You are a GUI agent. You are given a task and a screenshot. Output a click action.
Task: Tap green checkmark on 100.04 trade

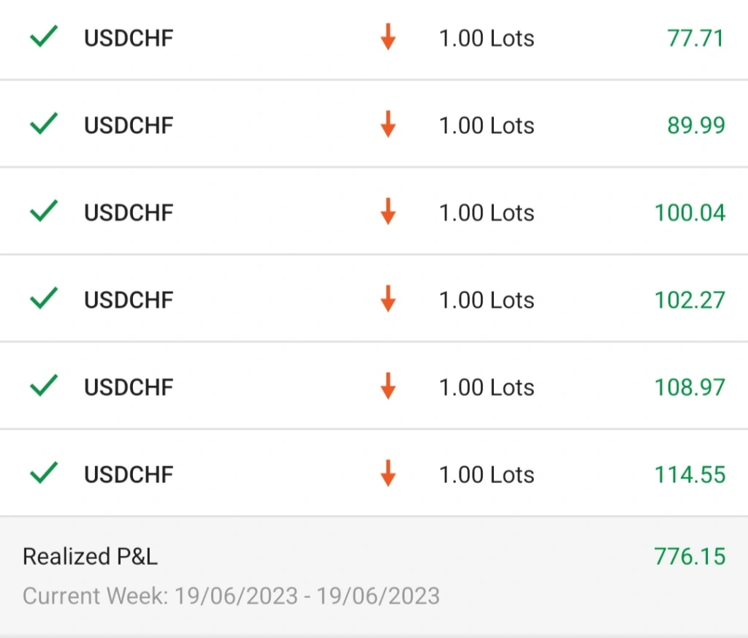tap(43, 211)
